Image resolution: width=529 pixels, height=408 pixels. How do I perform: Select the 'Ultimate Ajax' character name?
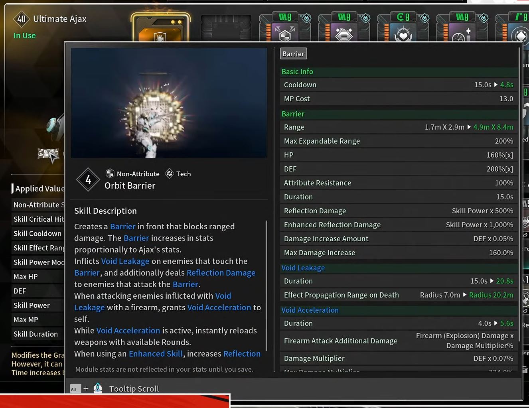click(x=60, y=19)
